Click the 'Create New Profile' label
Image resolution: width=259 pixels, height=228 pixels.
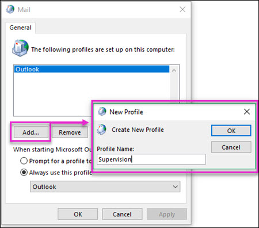[x=138, y=130]
